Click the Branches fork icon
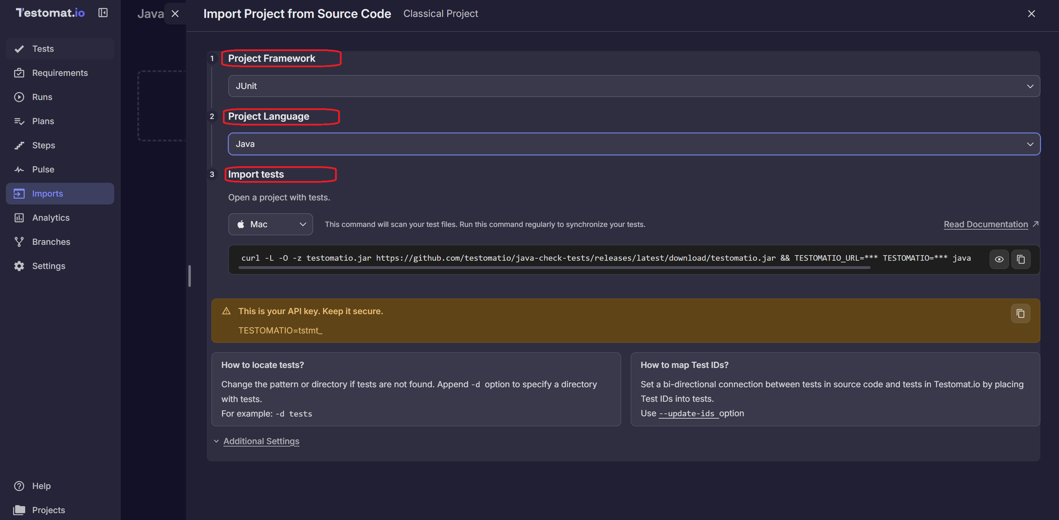This screenshot has width=1059, height=520. 19,242
